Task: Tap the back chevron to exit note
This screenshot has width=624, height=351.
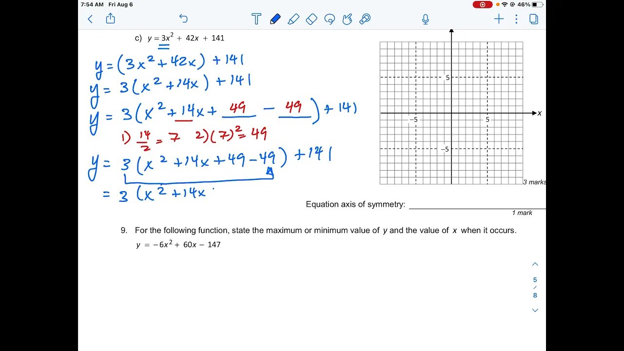Action: pos(90,19)
